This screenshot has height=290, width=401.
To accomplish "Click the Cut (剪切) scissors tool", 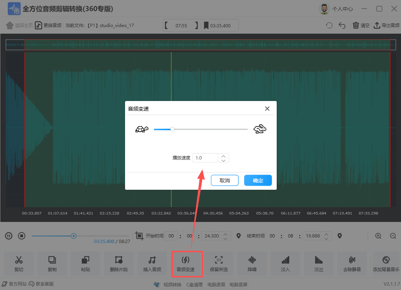I will pyautogui.click(x=19, y=264).
